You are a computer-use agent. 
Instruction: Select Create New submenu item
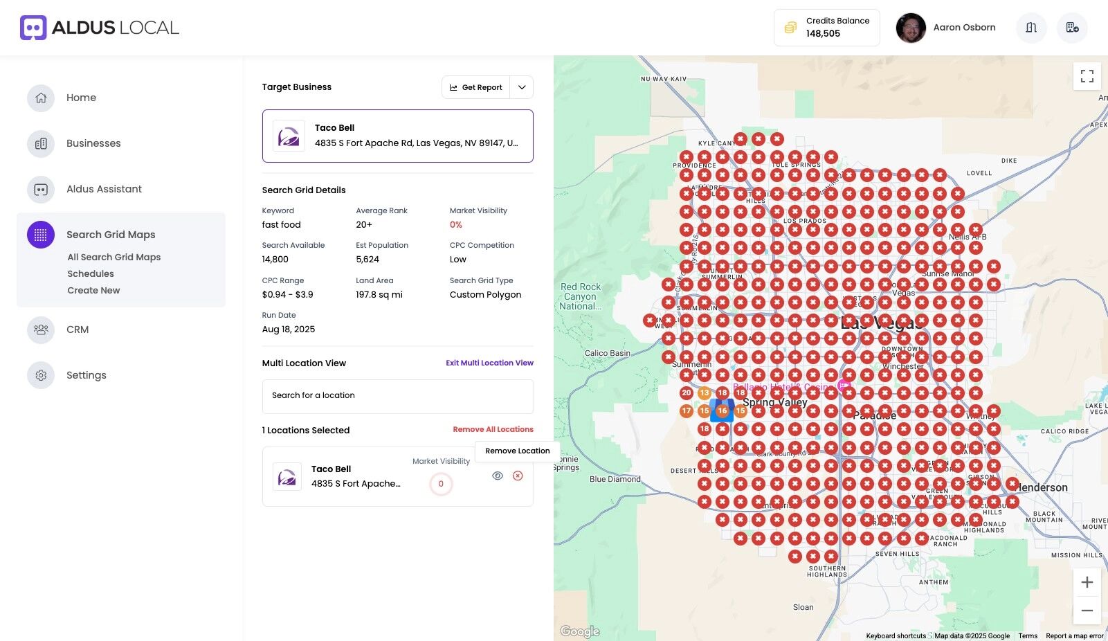click(x=93, y=290)
